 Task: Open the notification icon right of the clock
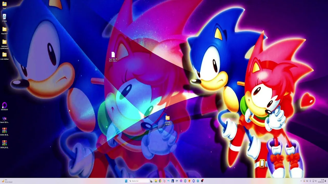[x=325, y=181]
